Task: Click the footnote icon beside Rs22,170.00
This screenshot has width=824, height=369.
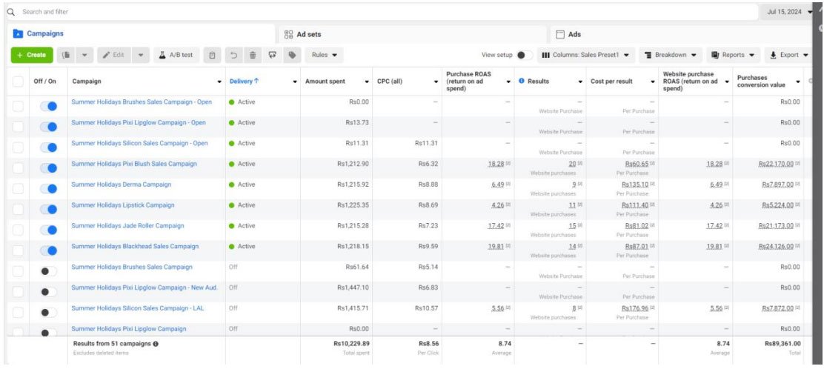Action: [798, 164]
